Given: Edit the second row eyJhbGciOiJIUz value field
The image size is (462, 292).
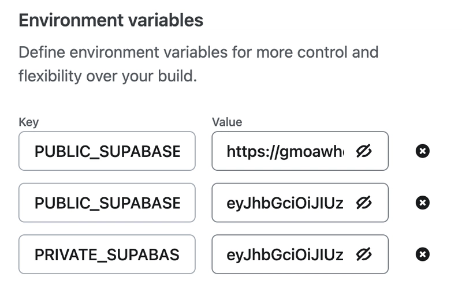Looking at the screenshot, I should [300, 203].
